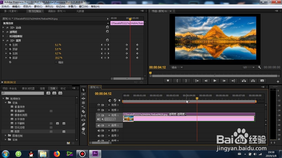This screenshot has height=158, width=282.
Task: Expand the 视频 3 track
Action: [x=109, y=105]
